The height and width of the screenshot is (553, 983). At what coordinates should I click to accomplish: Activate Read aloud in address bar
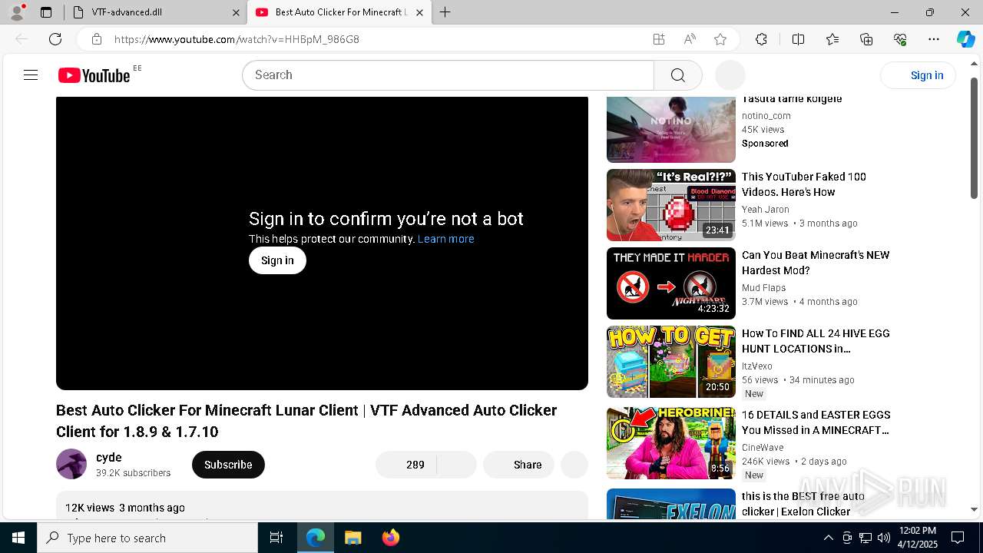[690, 39]
